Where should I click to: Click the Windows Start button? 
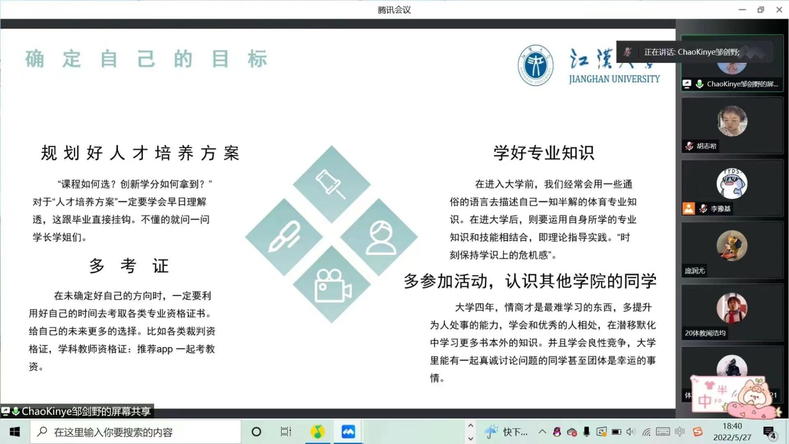(x=14, y=432)
